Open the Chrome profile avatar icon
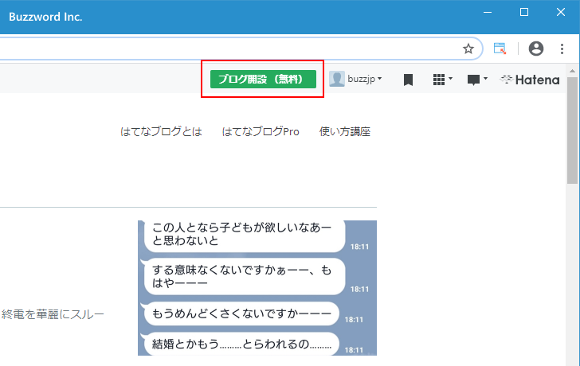 [x=535, y=49]
